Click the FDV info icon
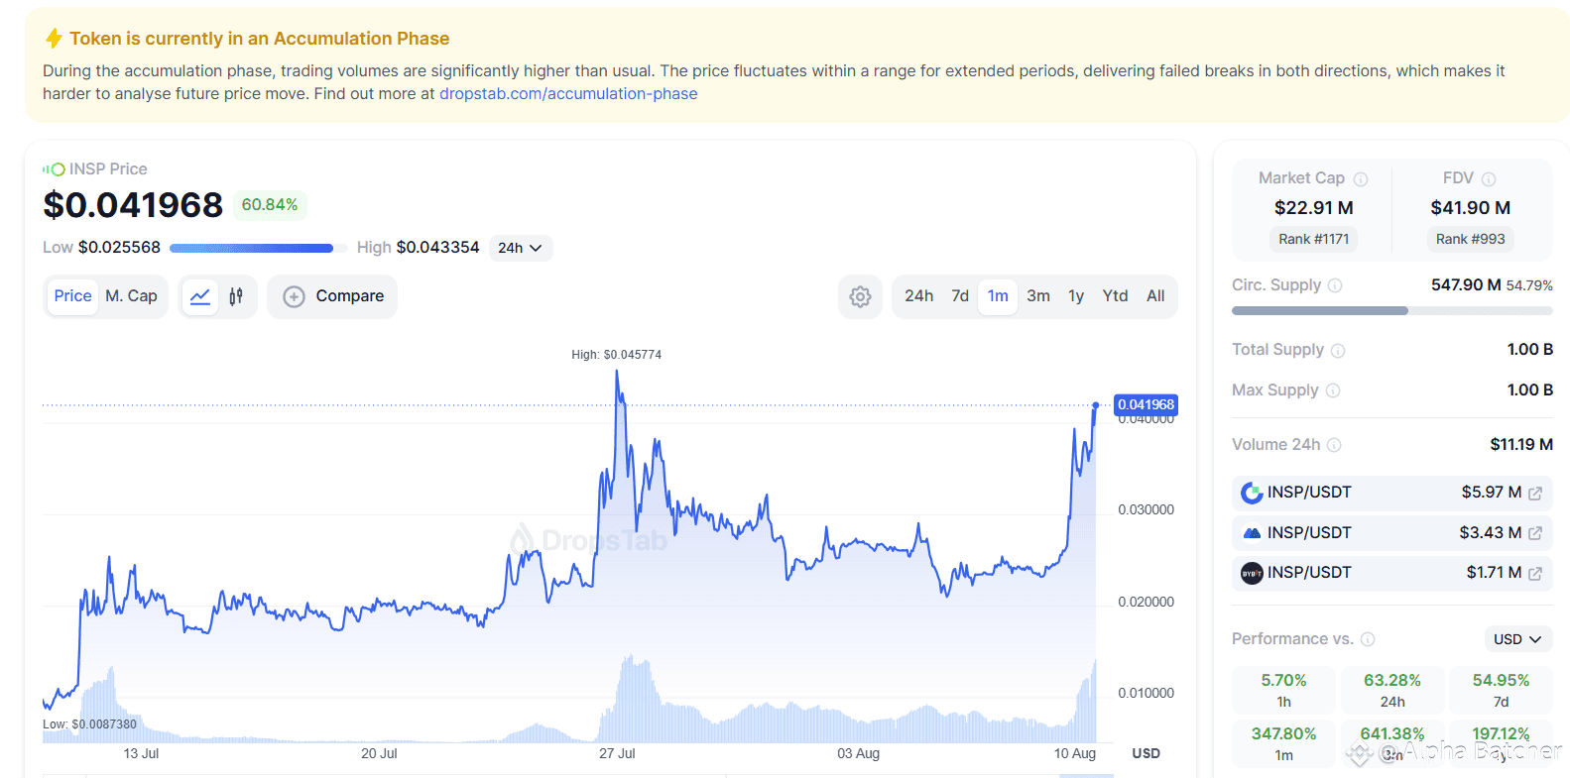Screen dimensions: 1570x778 pos(1489,179)
